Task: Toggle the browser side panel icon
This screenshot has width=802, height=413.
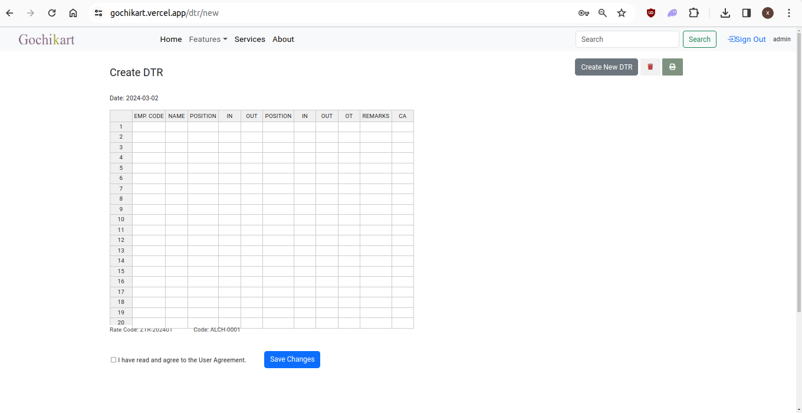Action: coord(747,13)
